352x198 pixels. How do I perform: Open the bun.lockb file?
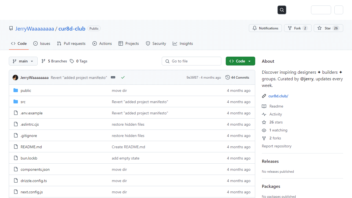click(29, 158)
